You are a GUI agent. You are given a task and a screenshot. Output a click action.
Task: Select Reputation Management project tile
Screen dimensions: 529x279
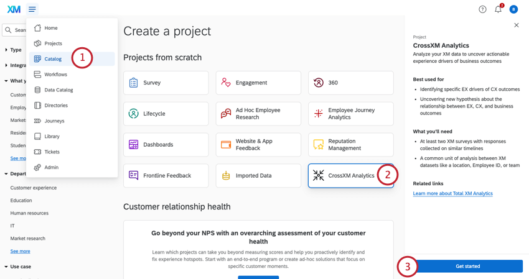coord(350,145)
